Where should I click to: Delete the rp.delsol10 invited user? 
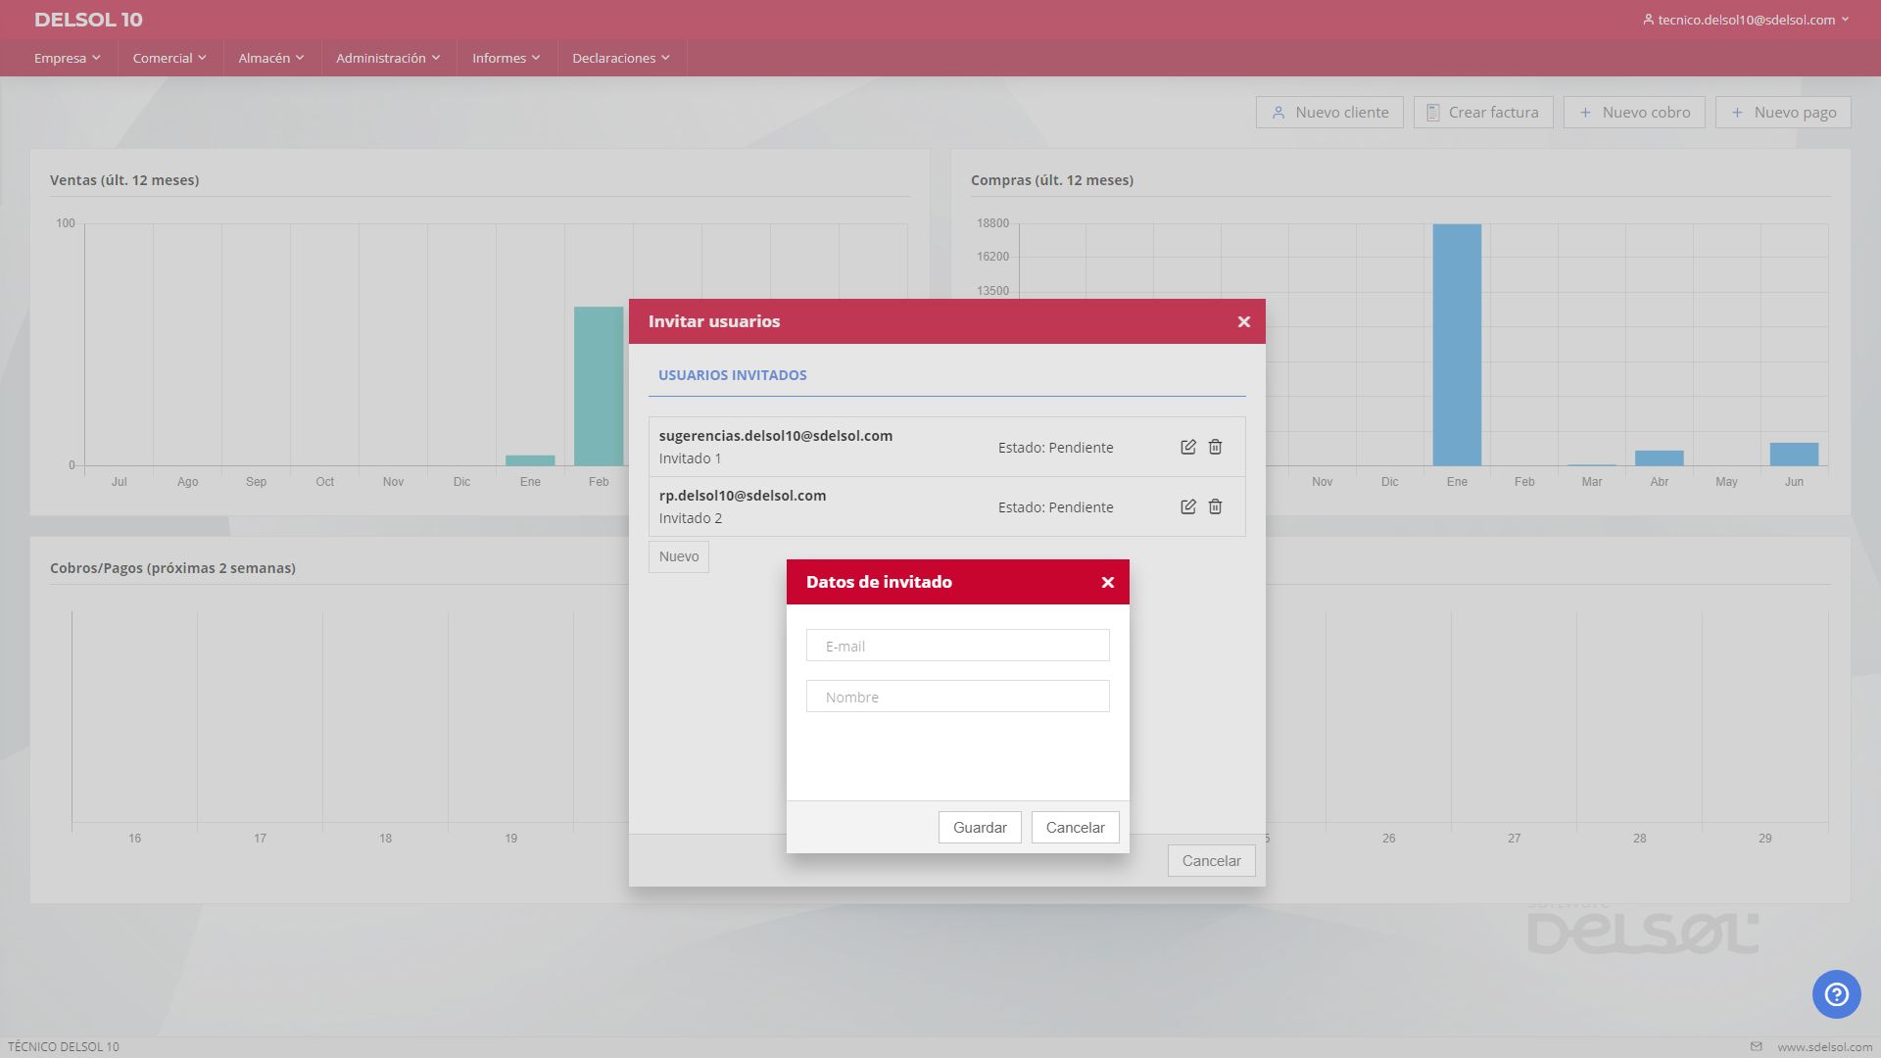pyautogui.click(x=1215, y=506)
